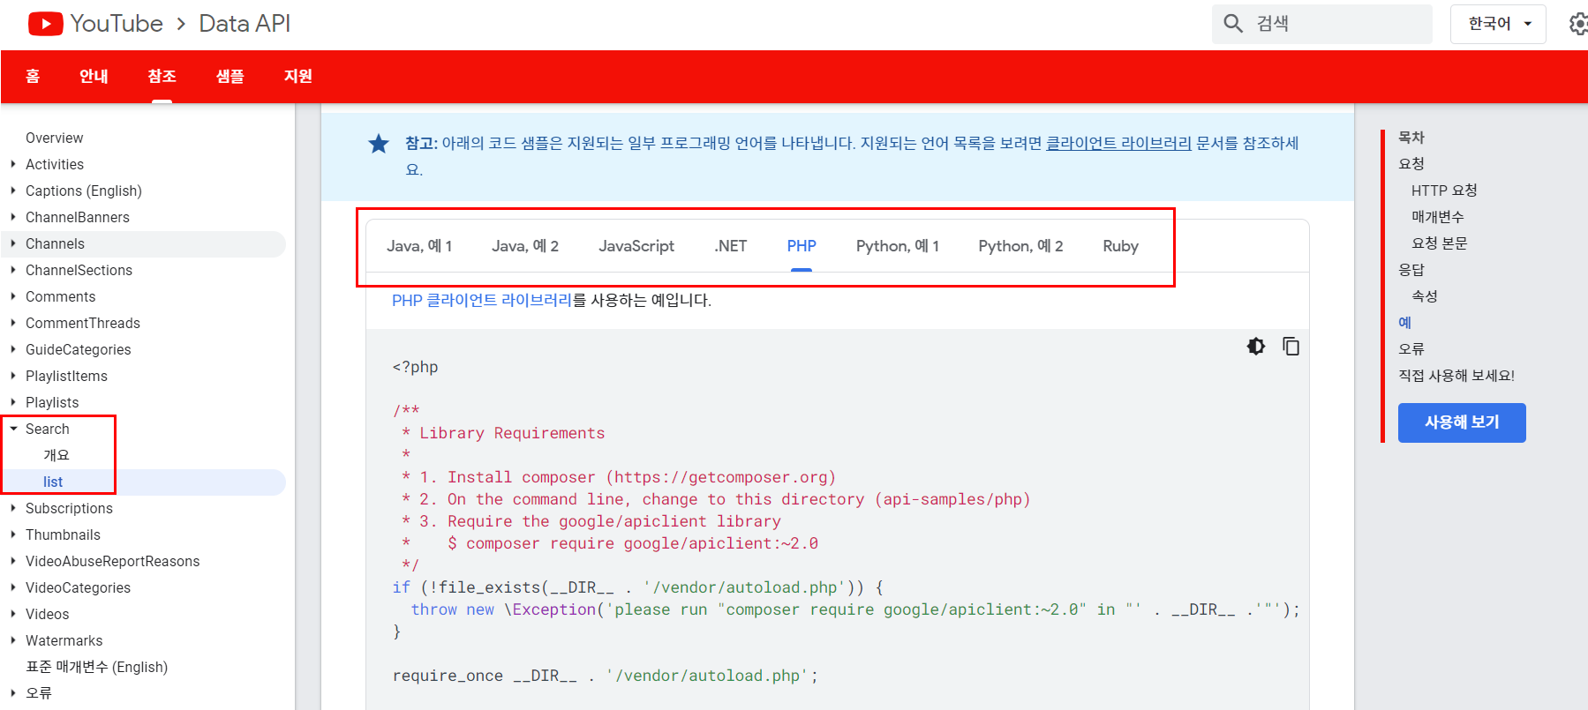Image resolution: width=1588 pixels, height=710 pixels.
Task: Expand the ChannelSections section arrow
Action: pyautogui.click(x=13, y=270)
